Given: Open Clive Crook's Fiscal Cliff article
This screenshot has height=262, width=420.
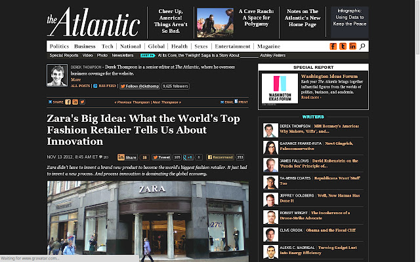Looking at the screenshot, I should click(331, 230).
